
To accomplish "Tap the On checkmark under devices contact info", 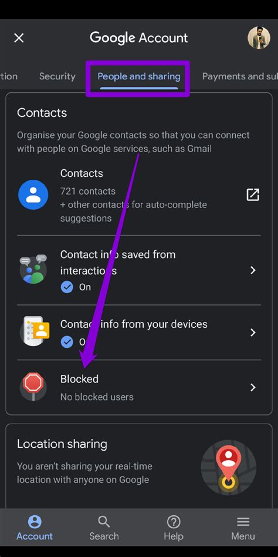I will point(67,342).
